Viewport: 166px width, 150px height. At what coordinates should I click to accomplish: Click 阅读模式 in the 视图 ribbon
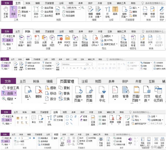pos(43,138)
